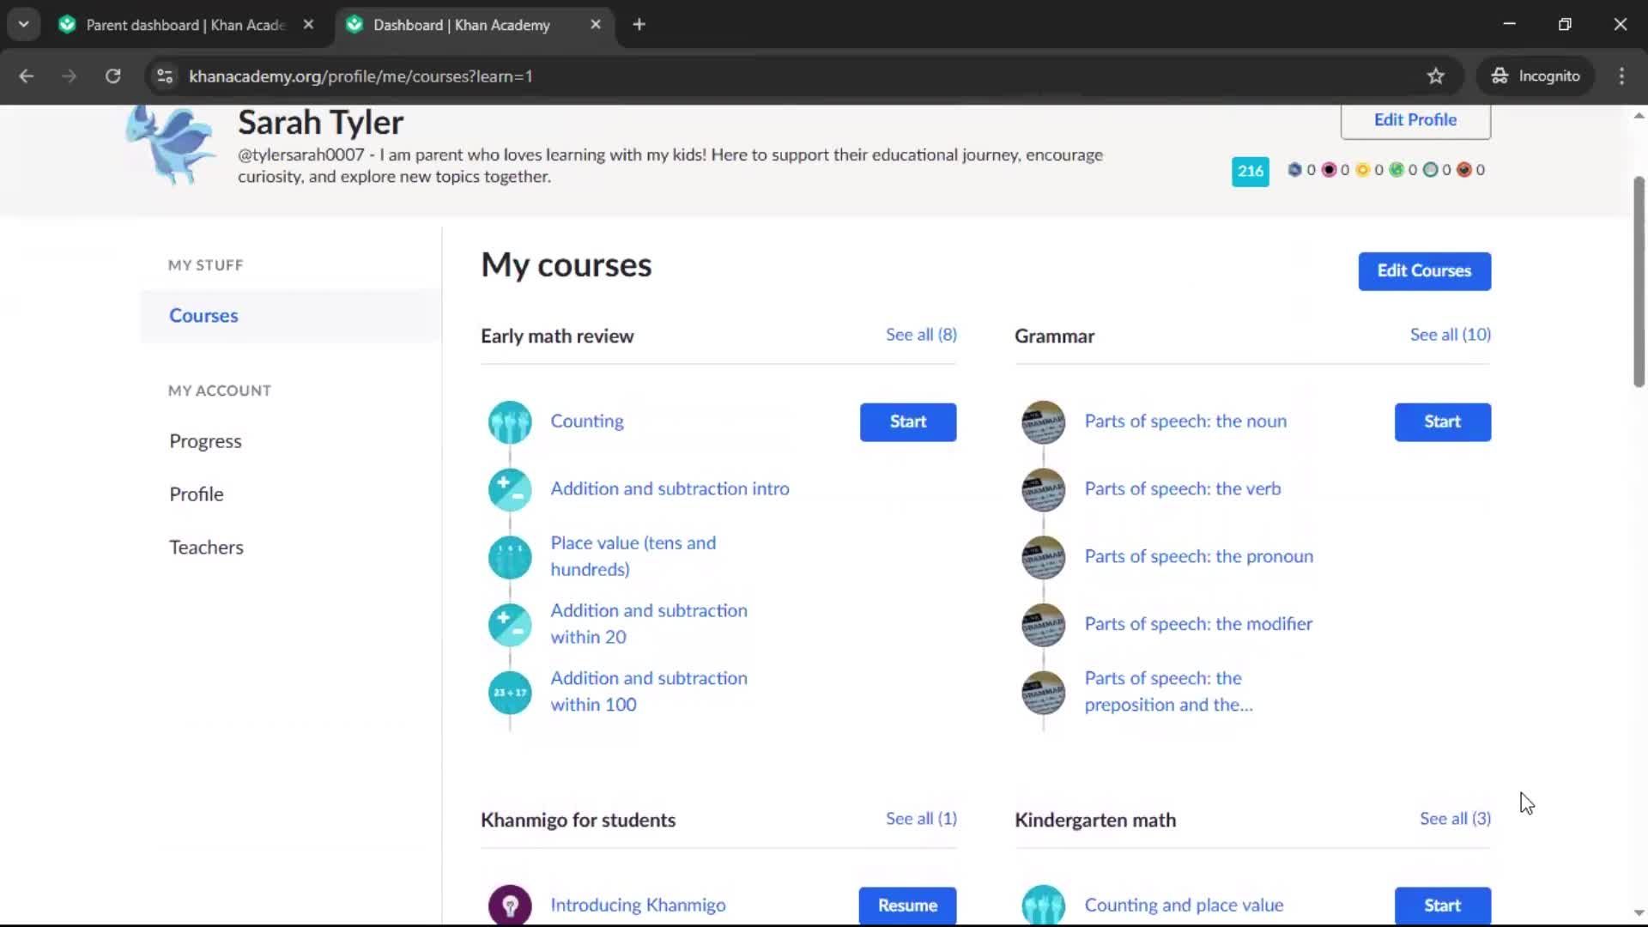Click the pronoun lesson grammar icon

[x=1043, y=557]
